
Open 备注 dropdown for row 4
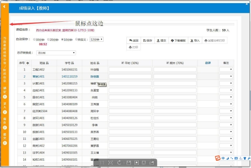(226, 90)
